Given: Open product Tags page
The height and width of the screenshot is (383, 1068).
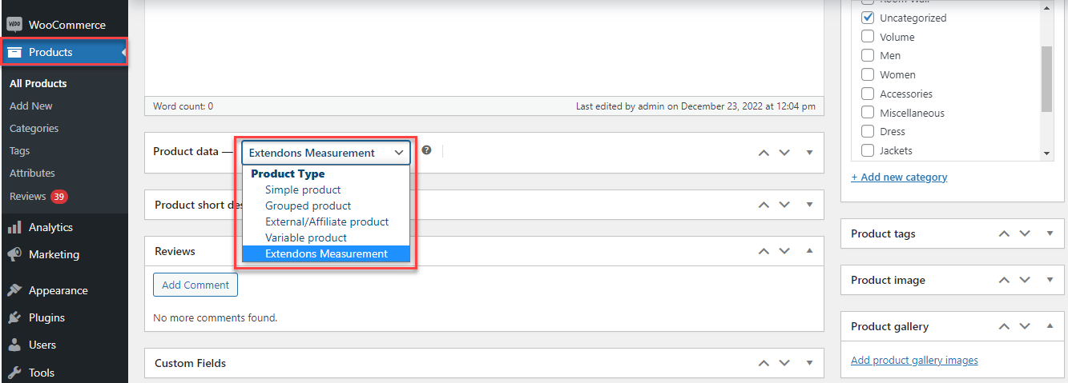Looking at the screenshot, I should coord(20,150).
